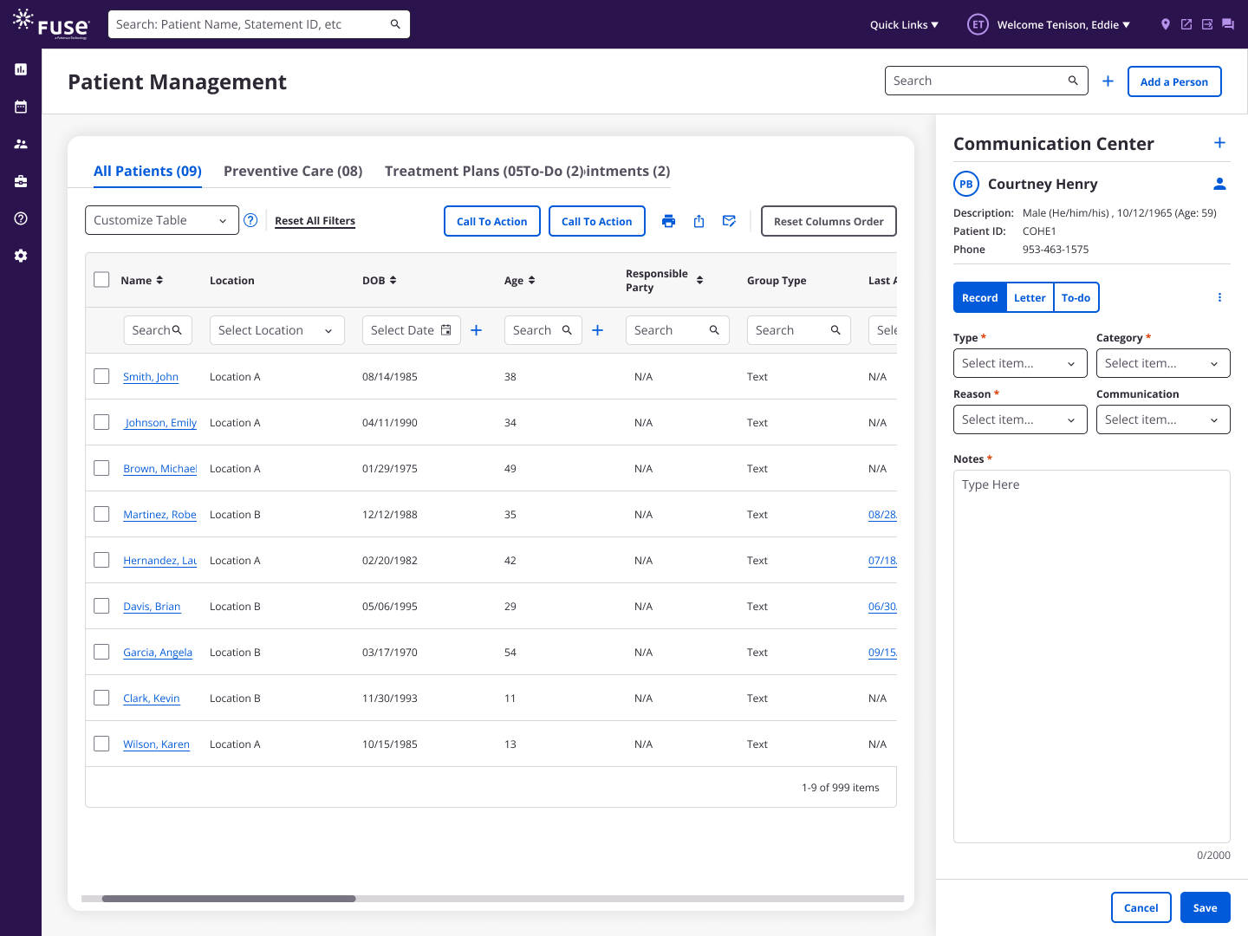
Task: Click the horizontal scrollbar below the table
Action: 229,899
